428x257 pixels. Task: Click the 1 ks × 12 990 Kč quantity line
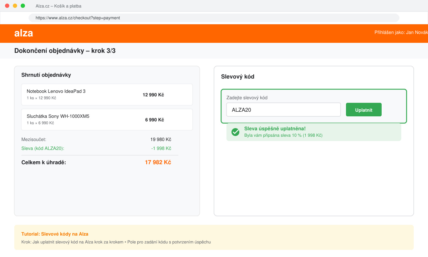pos(41,98)
